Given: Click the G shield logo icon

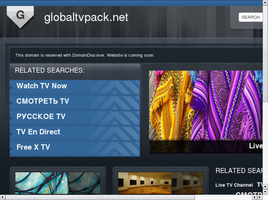Looking at the screenshot, I should 20,17.
